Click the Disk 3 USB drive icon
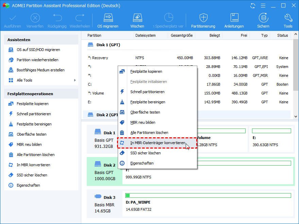The height and width of the screenshot is (224, 299). (98, 196)
